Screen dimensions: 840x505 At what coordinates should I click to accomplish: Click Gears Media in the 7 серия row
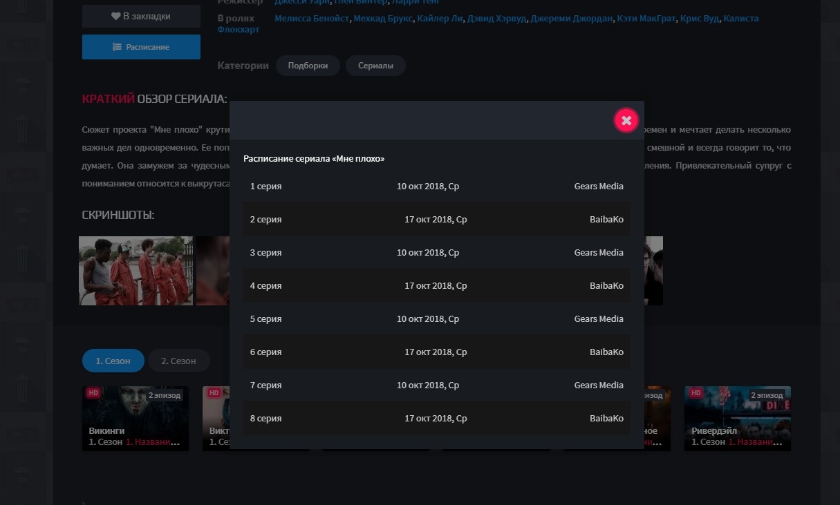599,385
